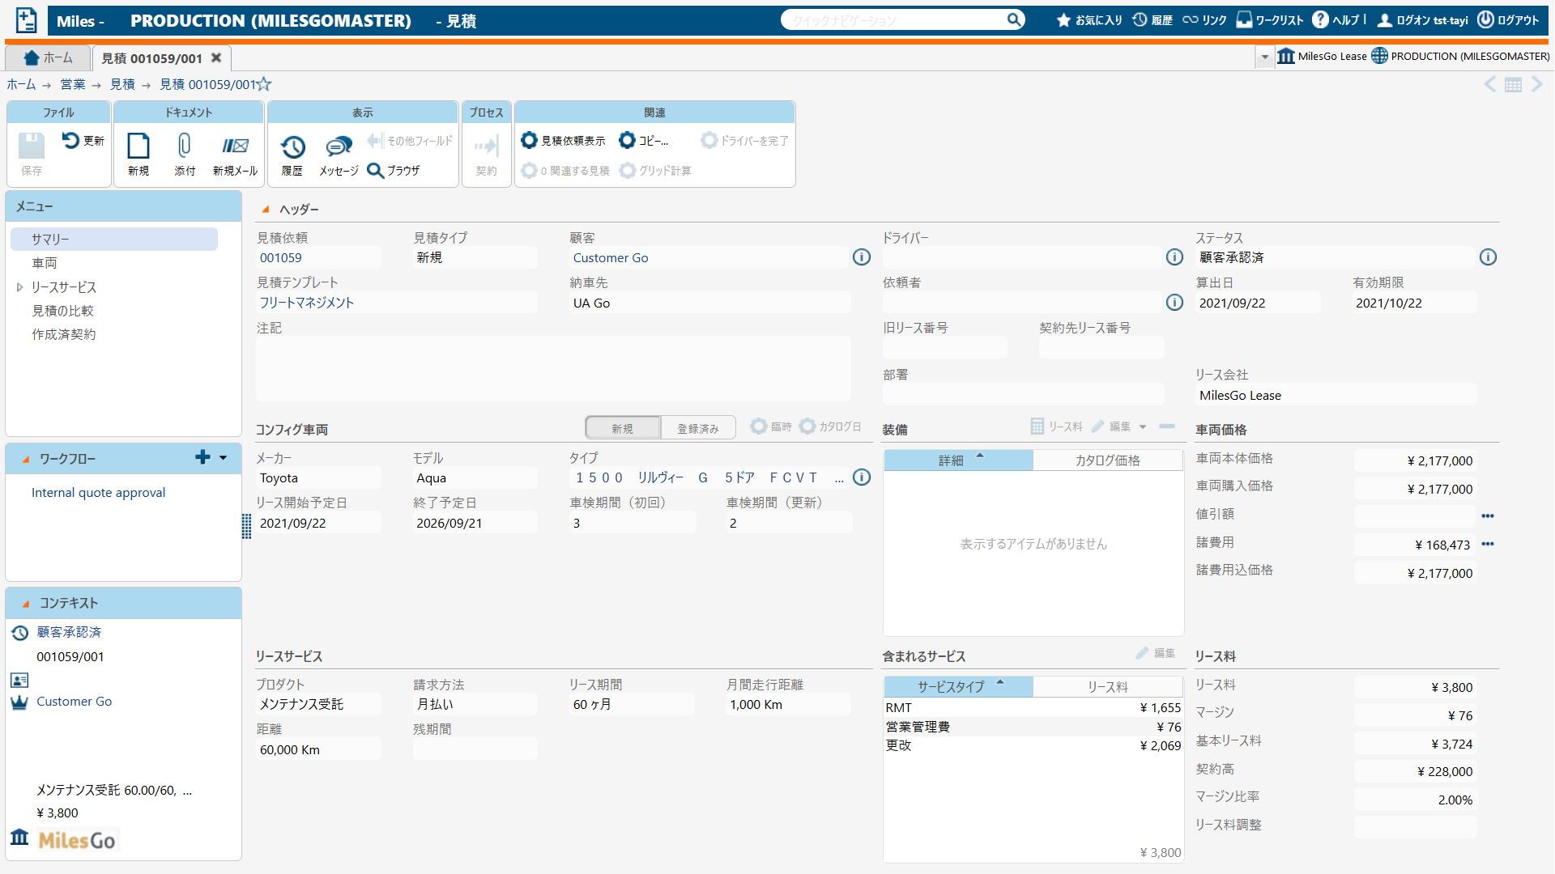The image size is (1555, 874).
Task: Open the ワークフロー dropdown arrow
Action: (224, 458)
